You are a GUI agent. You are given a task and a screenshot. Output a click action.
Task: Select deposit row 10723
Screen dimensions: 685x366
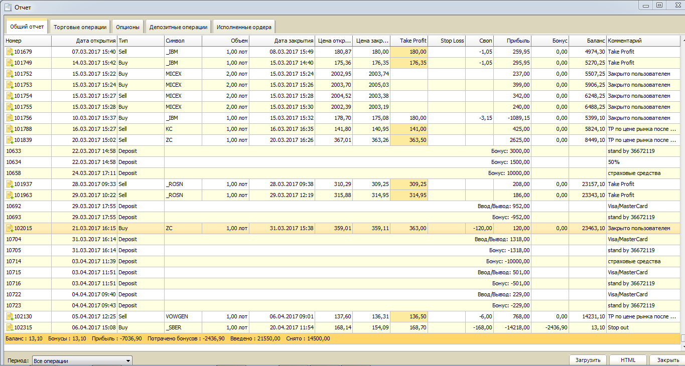coord(342,305)
